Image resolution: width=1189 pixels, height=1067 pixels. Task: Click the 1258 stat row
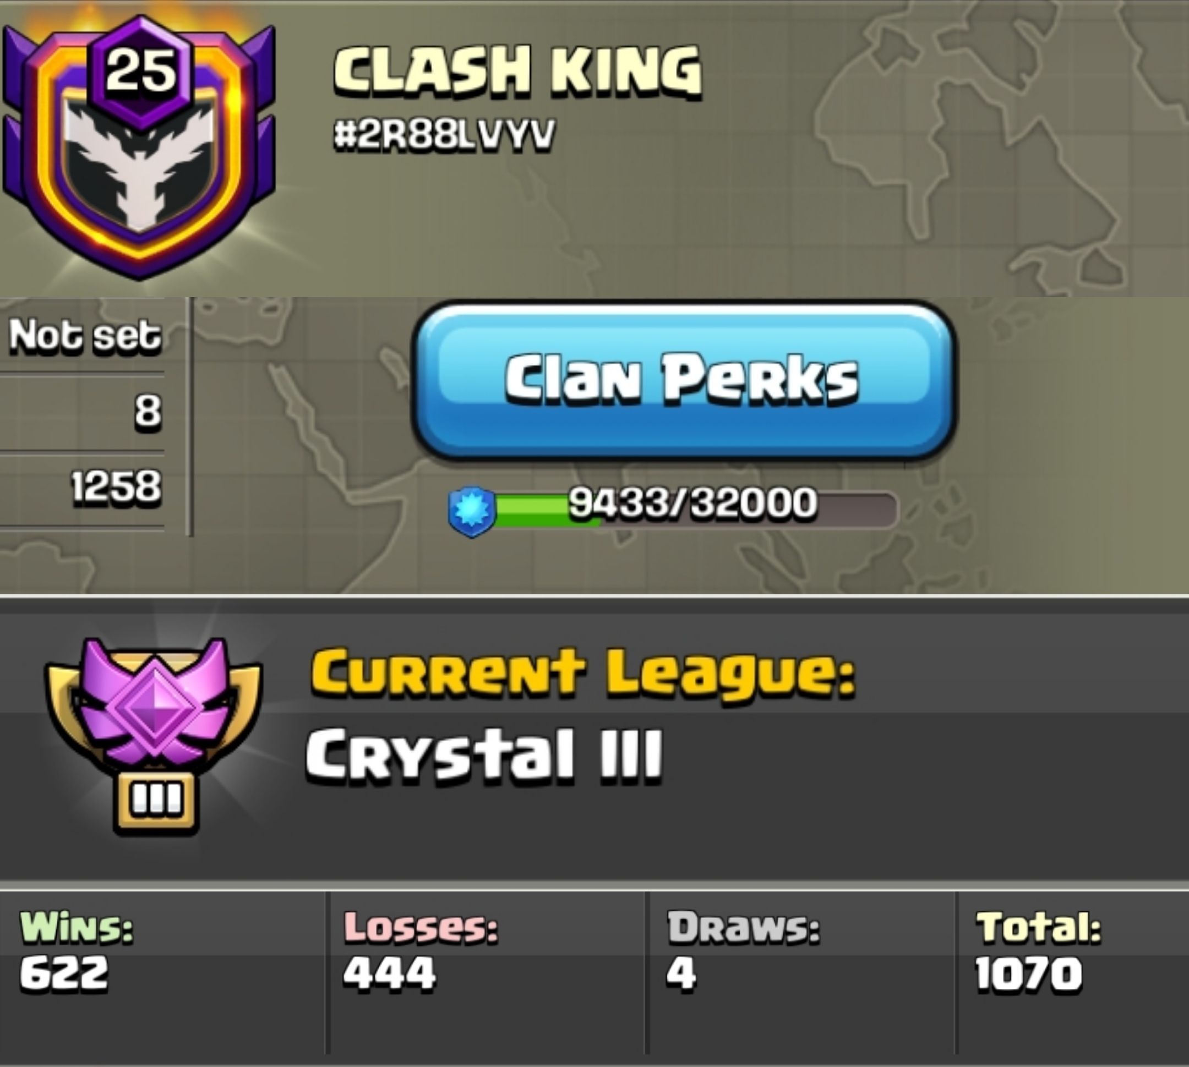82,487
